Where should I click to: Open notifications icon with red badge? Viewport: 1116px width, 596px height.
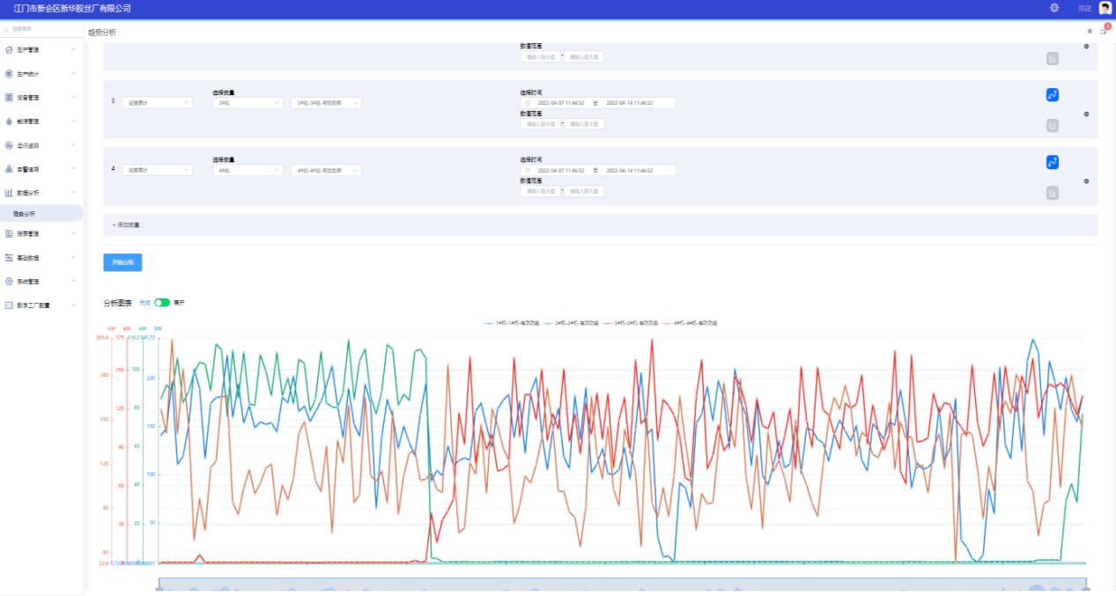tap(1104, 31)
